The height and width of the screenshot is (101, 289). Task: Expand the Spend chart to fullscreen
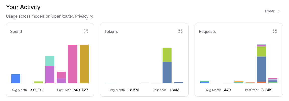(86, 31)
